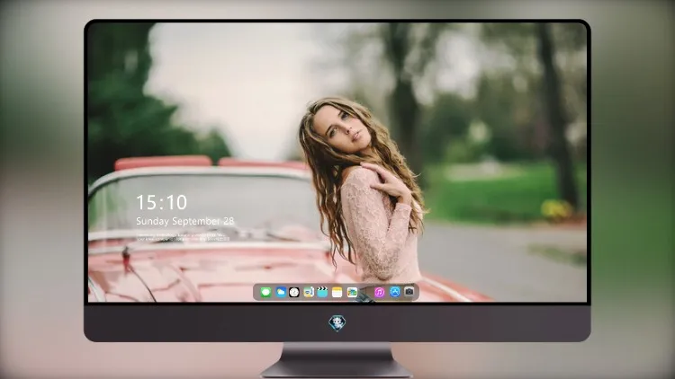Open the blue App Store icon

395,292
